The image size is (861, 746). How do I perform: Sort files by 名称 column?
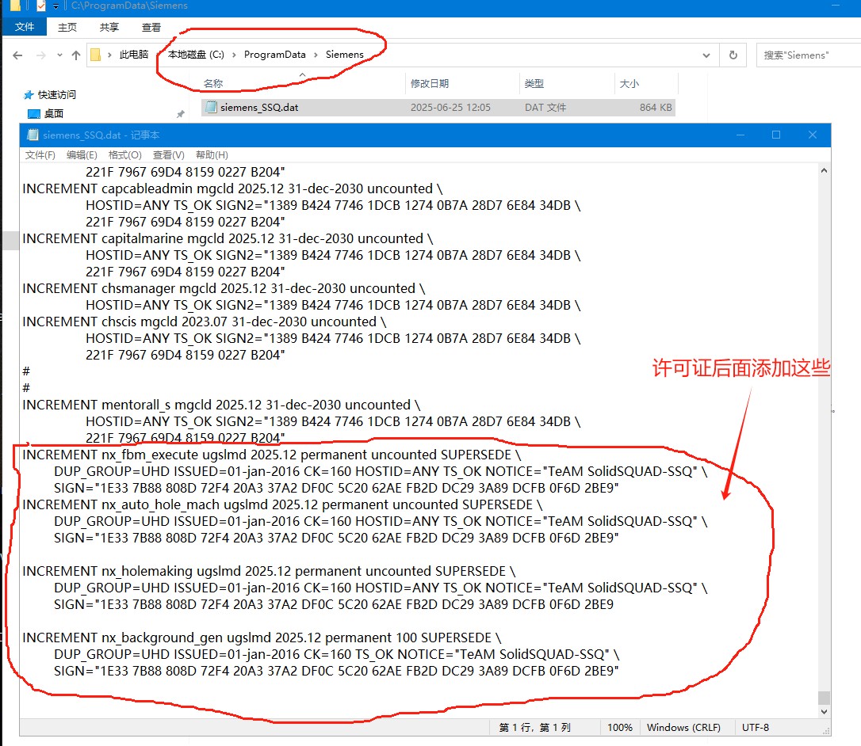tap(213, 83)
